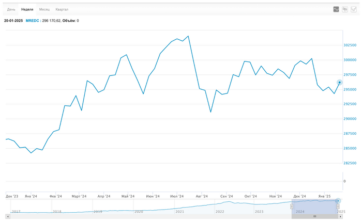Jump to 2021 in navigator timeline
Screen dimensions: 362x222
[x=179, y=212]
